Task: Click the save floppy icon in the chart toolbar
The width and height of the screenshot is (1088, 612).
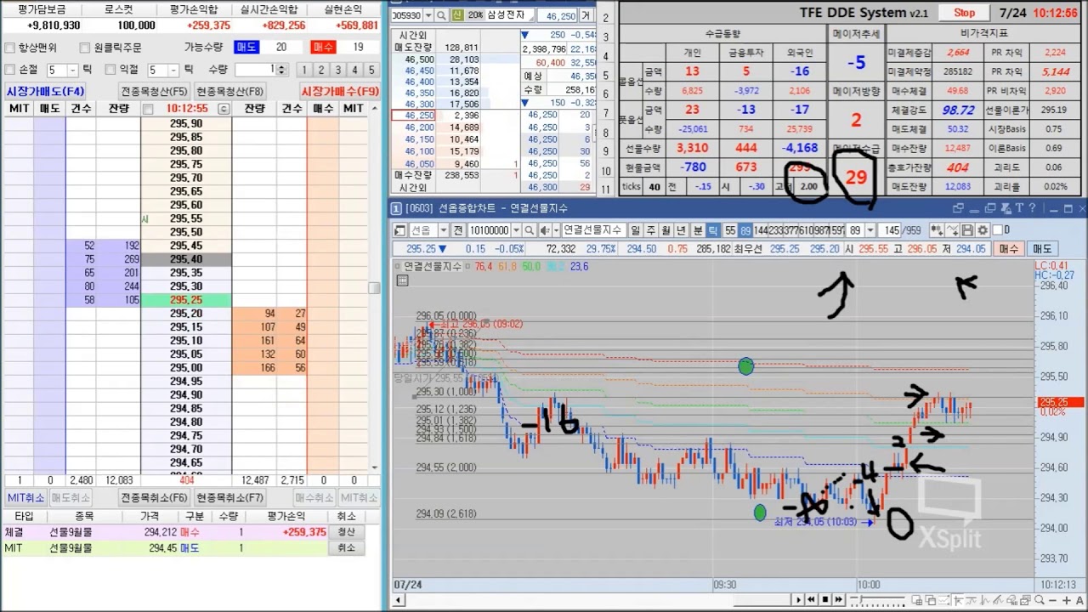Action: pyautogui.click(x=966, y=229)
